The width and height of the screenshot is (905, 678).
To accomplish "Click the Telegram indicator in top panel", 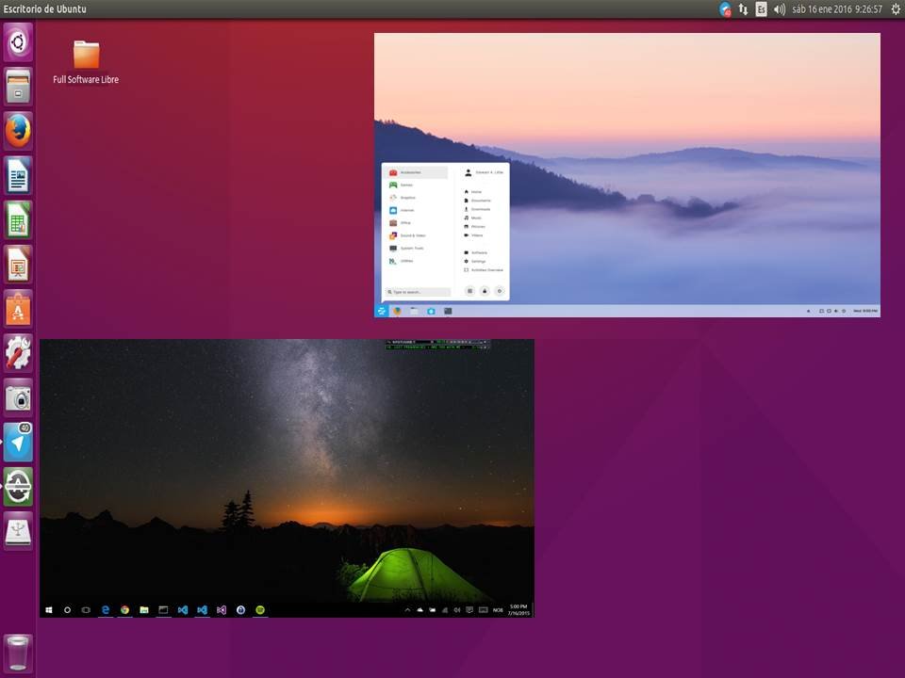I will tap(724, 9).
